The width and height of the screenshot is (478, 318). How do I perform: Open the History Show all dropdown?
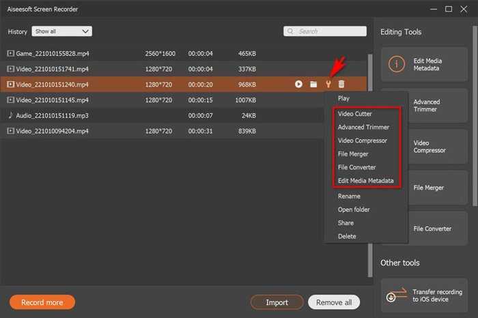(61, 31)
